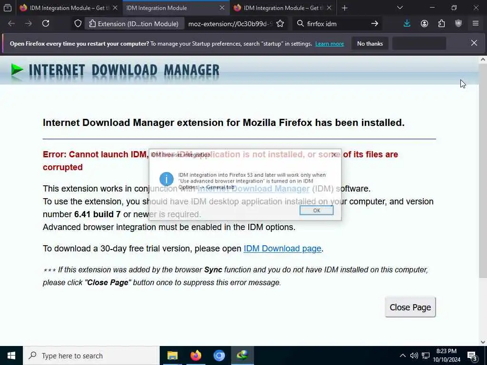This screenshot has height=365, width=487.
Task: Go back with the back arrow
Action: coord(11,24)
